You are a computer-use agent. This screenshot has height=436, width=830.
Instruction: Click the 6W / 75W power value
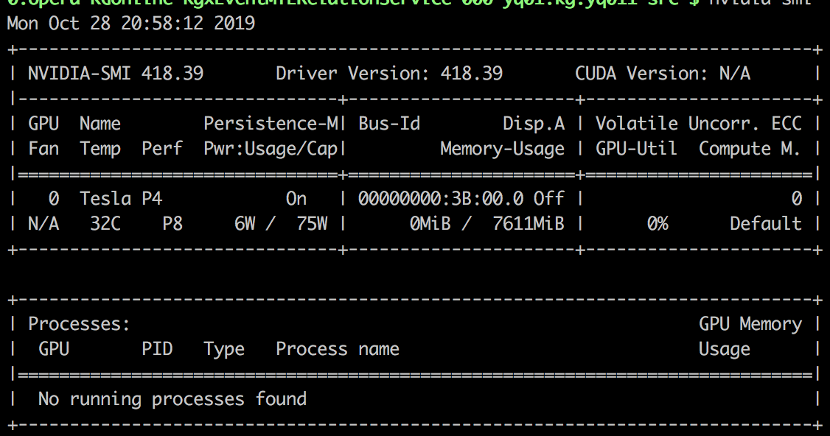point(281,224)
